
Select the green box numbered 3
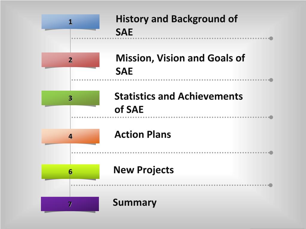pyautogui.click(x=71, y=98)
